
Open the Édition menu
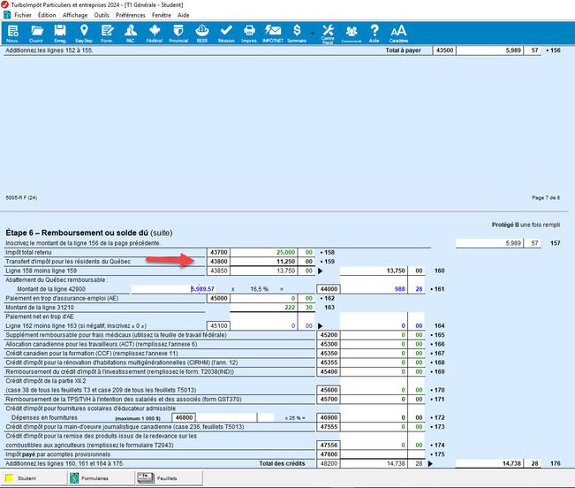pos(47,15)
